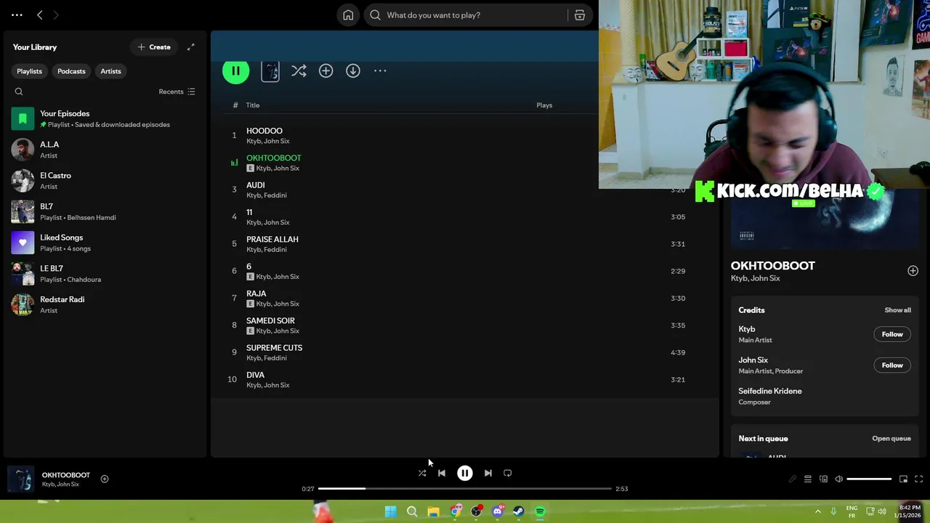Viewport: 930px width, 523px height.
Task: Click the album cover preview beside the green button
Action: [x=270, y=71]
